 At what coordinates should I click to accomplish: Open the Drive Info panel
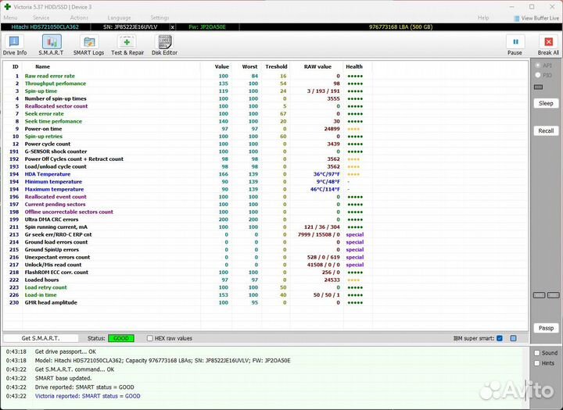click(14, 45)
